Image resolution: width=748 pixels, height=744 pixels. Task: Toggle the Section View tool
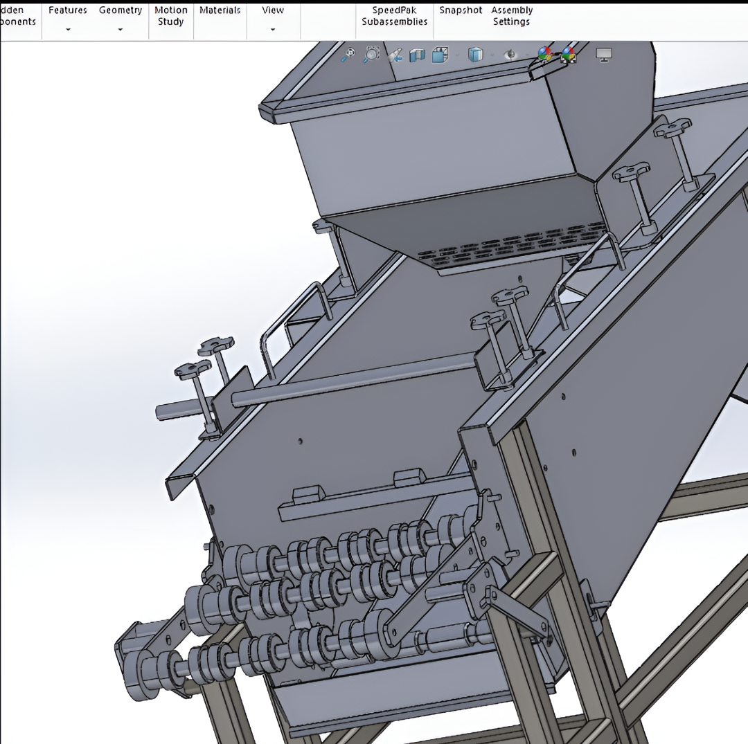coord(418,55)
